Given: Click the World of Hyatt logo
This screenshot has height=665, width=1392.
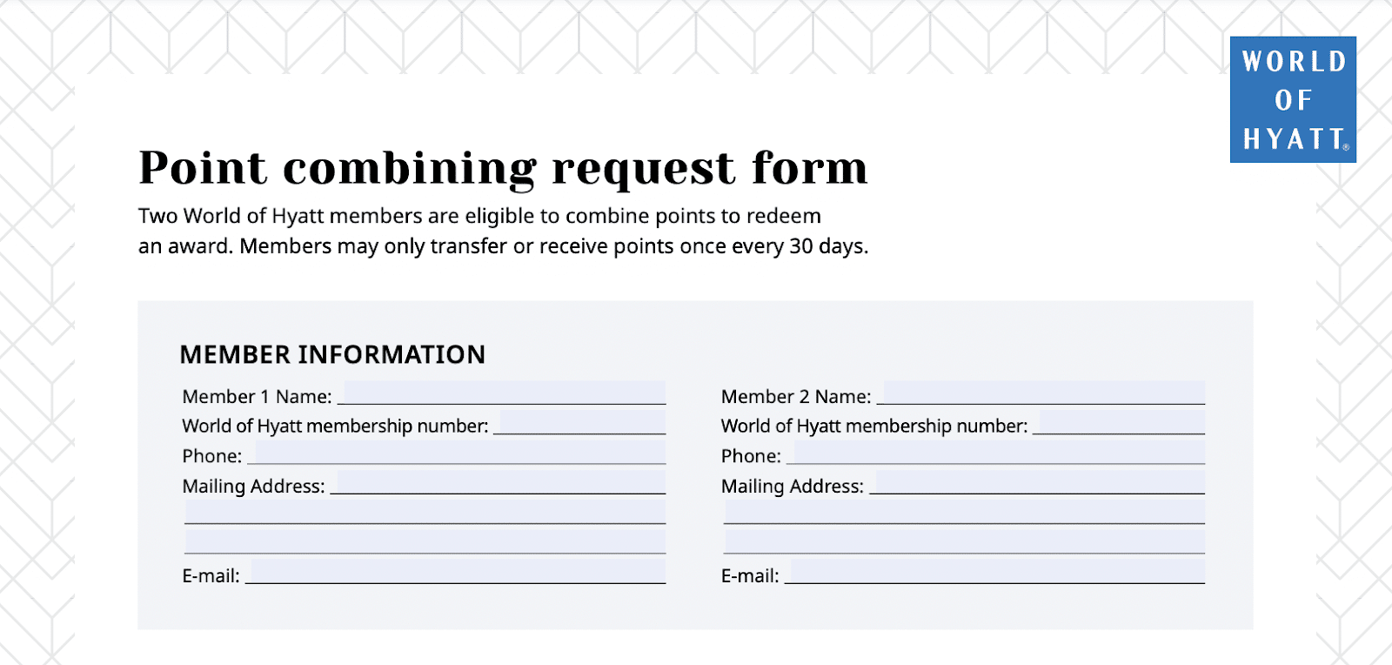Looking at the screenshot, I should click(x=1293, y=99).
